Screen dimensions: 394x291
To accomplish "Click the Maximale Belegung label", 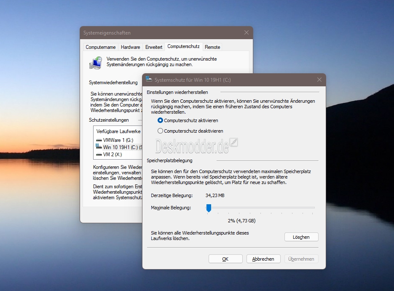I will pos(171,208).
